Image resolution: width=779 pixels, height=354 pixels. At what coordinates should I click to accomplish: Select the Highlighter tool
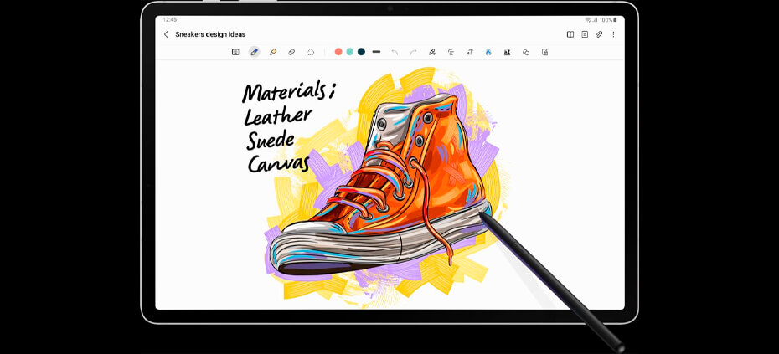pyautogui.click(x=273, y=52)
